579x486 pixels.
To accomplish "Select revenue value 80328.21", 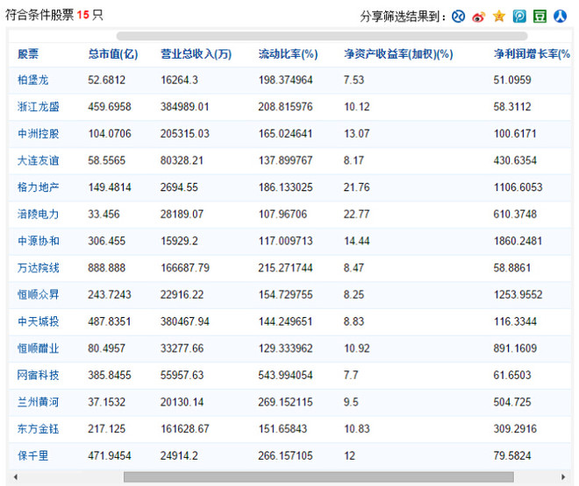I will (182, 160).
